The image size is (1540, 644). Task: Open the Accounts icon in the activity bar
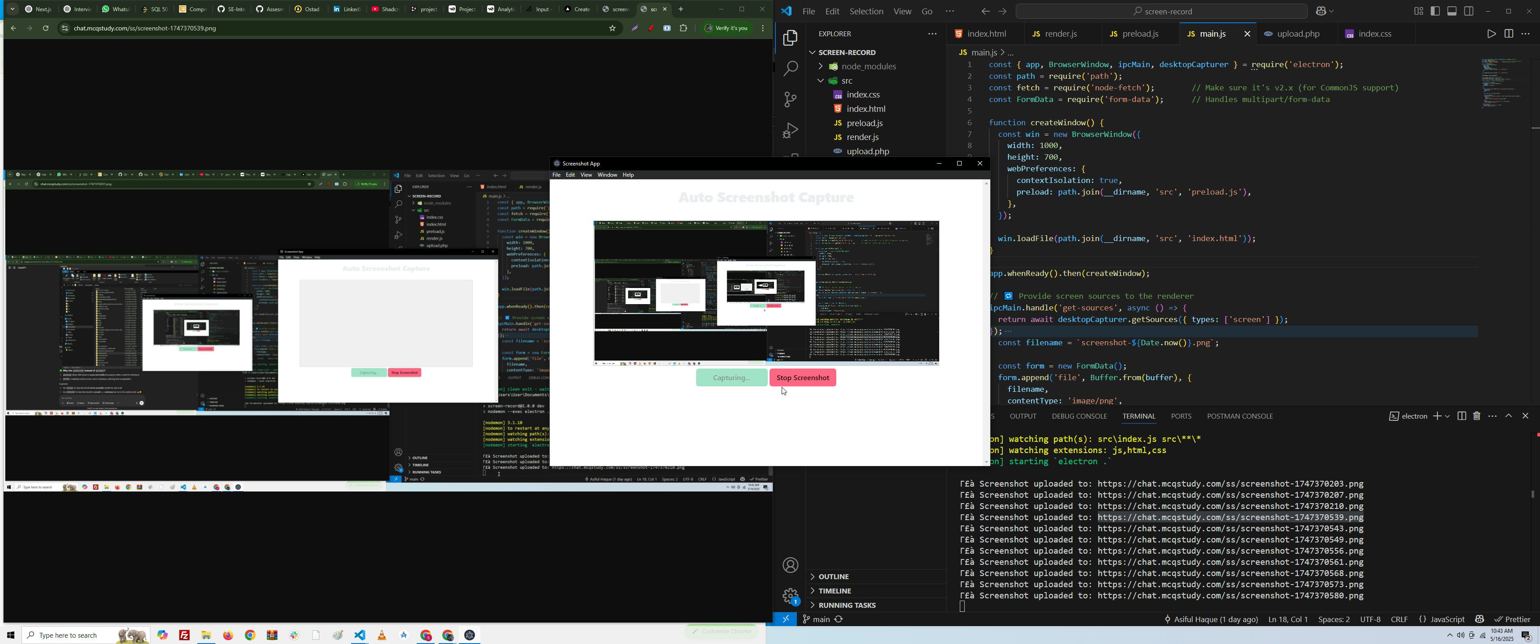click(790, 565)
